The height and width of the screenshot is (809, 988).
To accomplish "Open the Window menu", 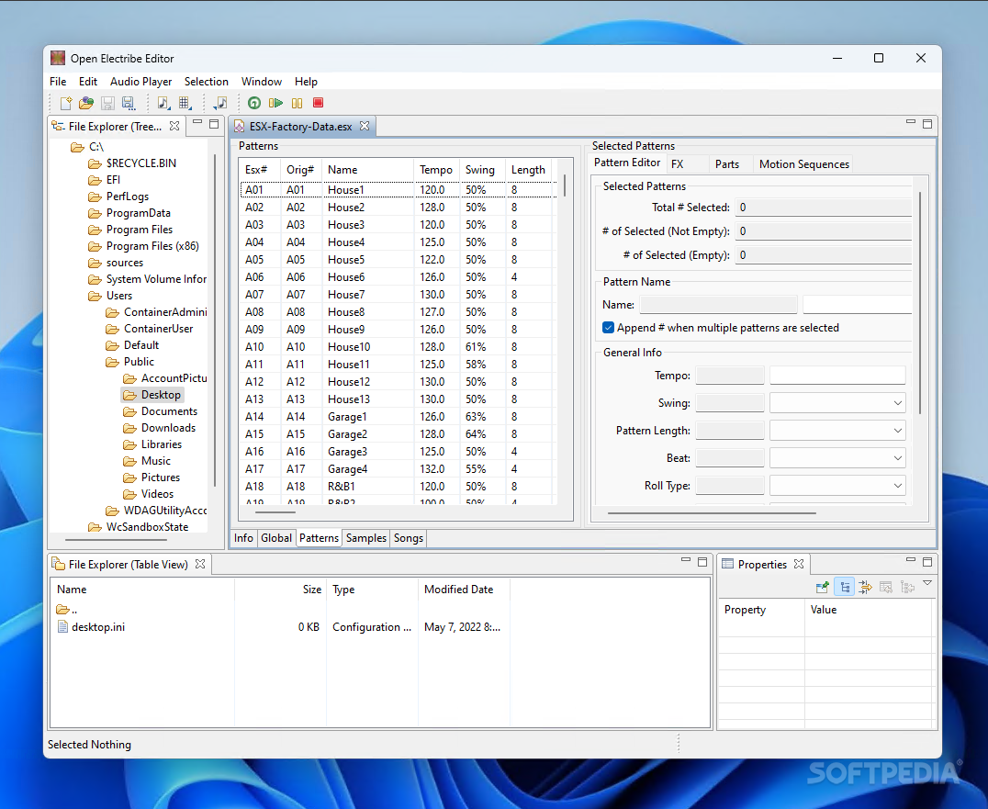I will (x=262, y=82).
